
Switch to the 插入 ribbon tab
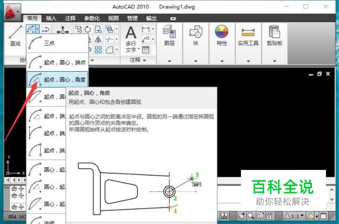tap(51, 18)
